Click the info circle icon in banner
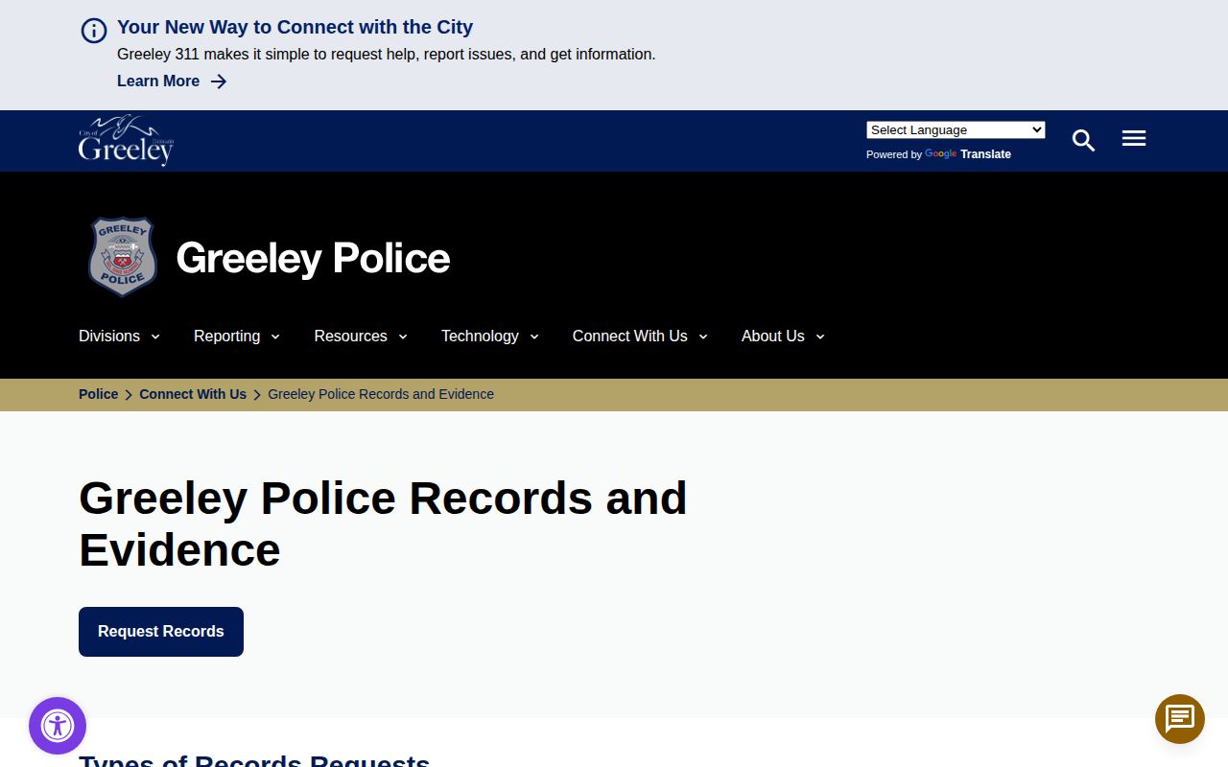1228x767 pixels. click(94, 31)
